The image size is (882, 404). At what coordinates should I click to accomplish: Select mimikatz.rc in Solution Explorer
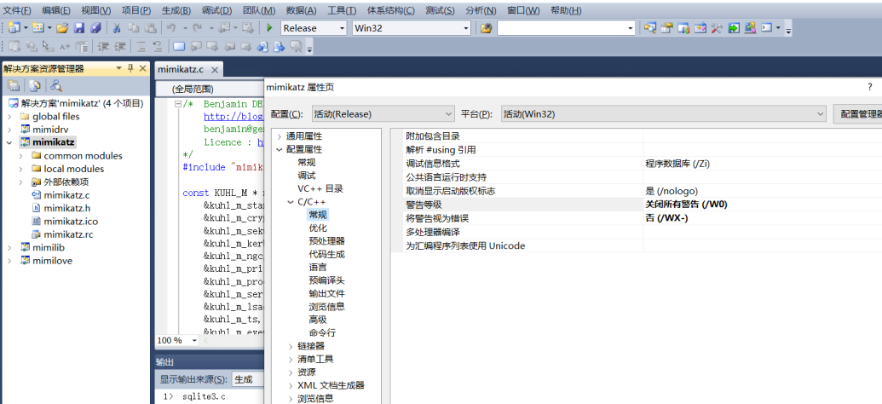point(68,234)
